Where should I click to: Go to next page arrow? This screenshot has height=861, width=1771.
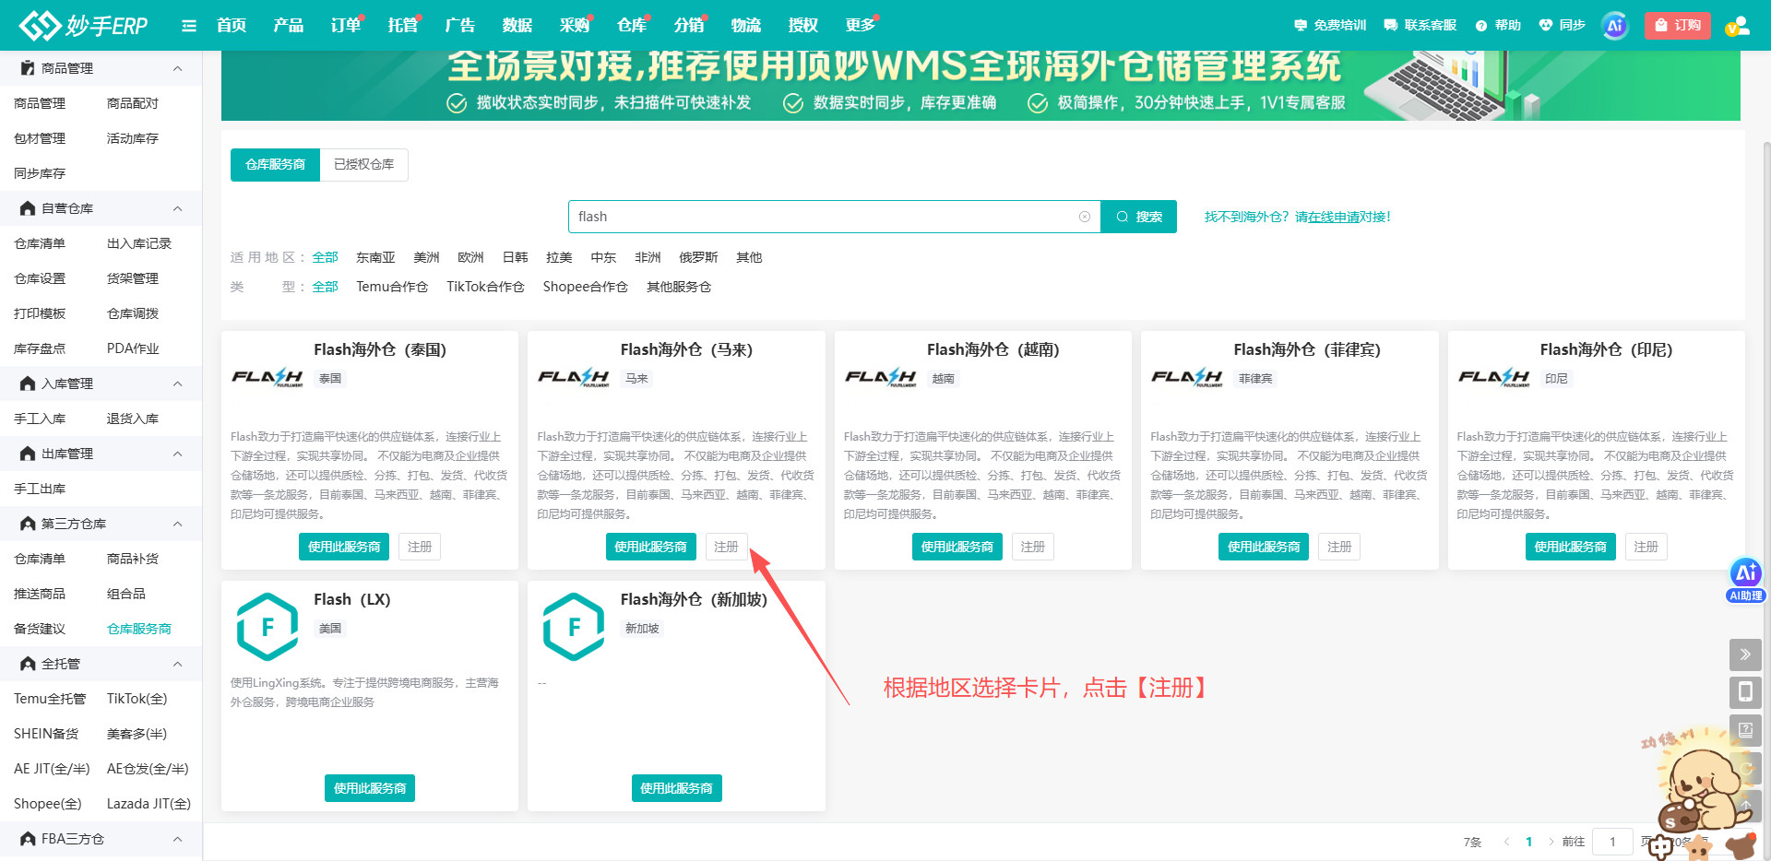click(x=1551, y=842)
